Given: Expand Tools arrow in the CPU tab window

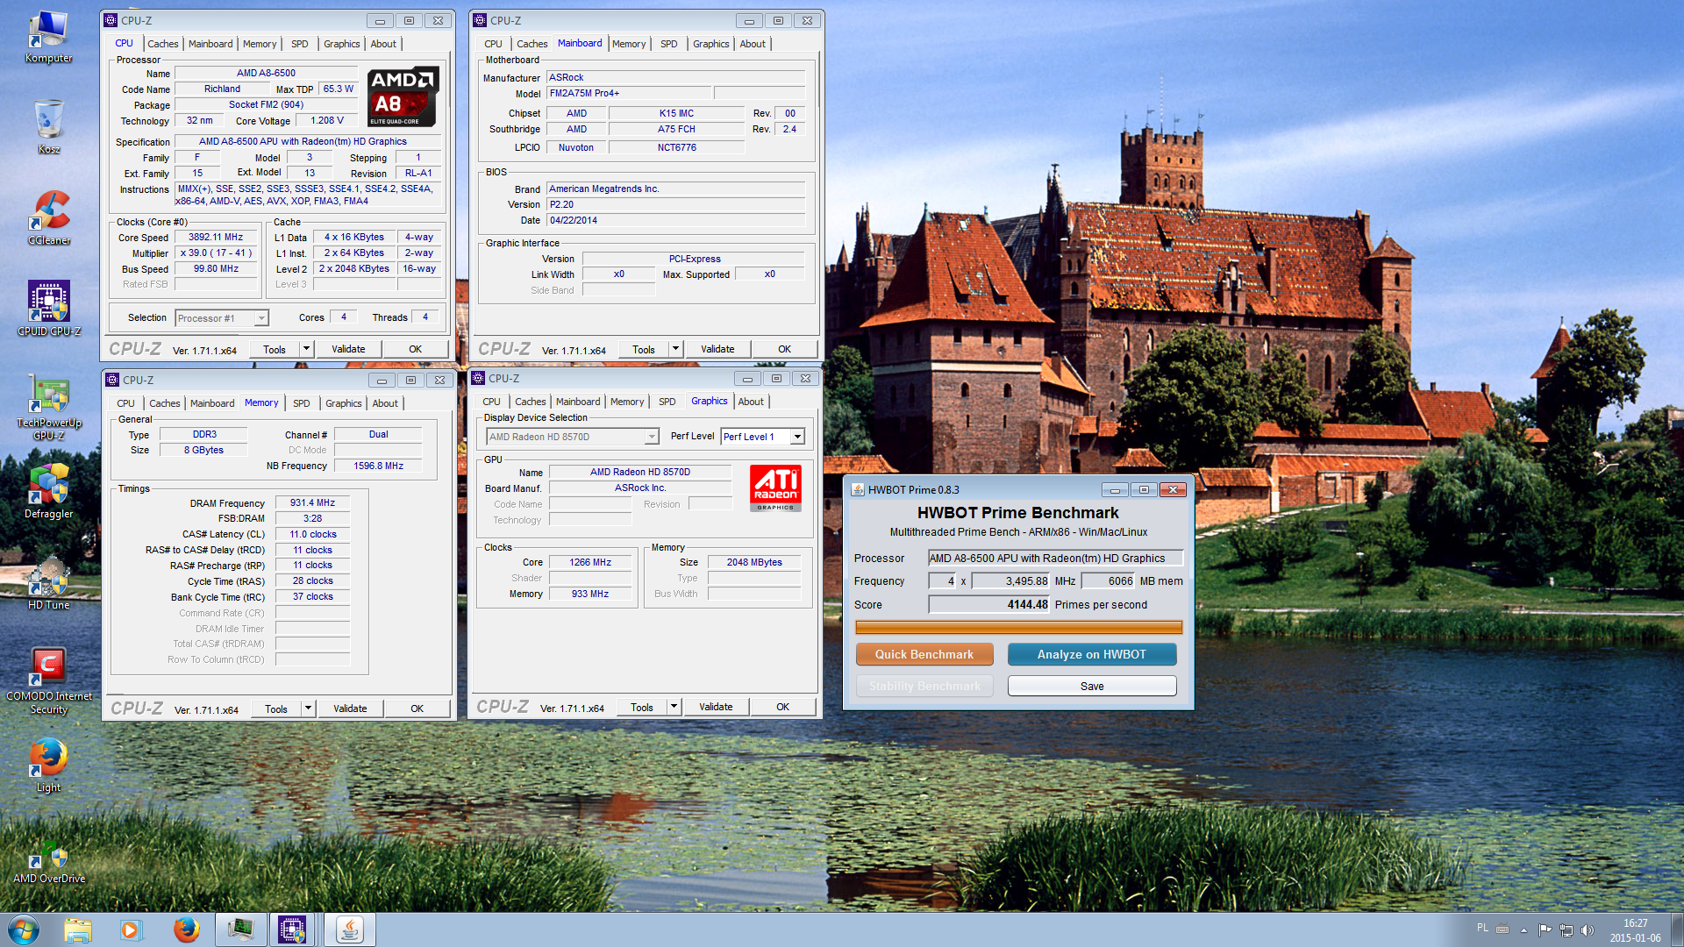Looking at the screenshot, I should coord(306,349).
